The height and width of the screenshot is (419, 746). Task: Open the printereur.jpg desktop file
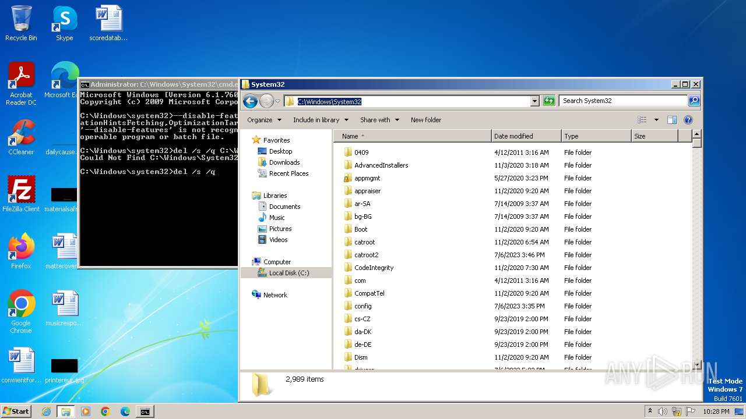[64, 371]
